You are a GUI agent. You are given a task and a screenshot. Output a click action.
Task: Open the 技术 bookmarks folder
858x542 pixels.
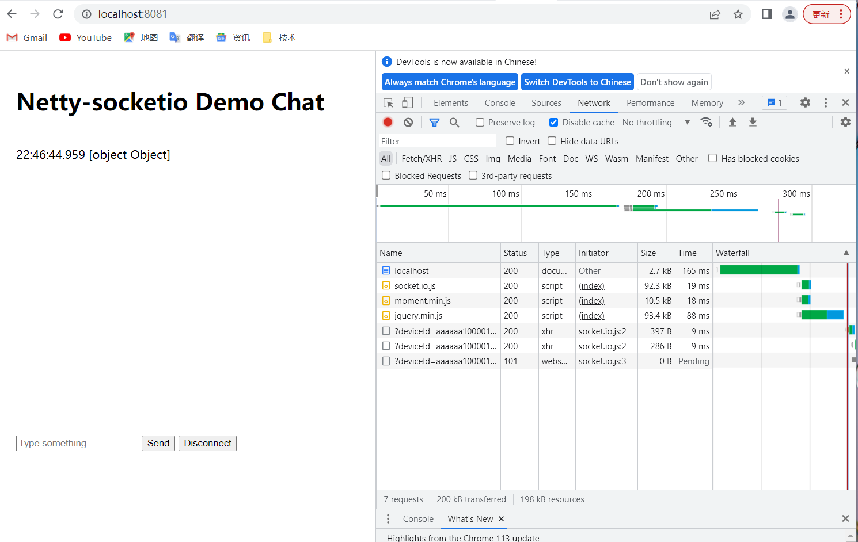coord(279,37)
